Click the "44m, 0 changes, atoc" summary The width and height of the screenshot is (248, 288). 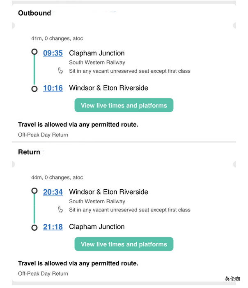57,178
